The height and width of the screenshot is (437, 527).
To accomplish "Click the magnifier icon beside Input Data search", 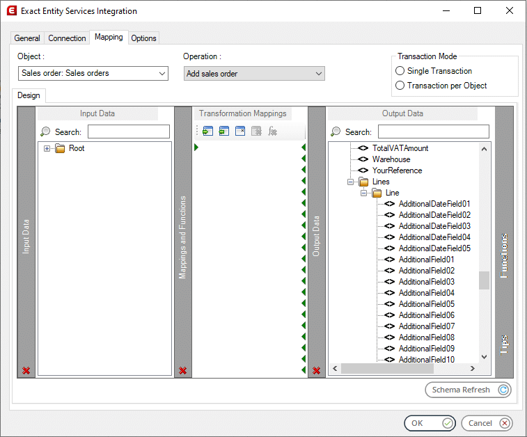I will tap(45, 132).
